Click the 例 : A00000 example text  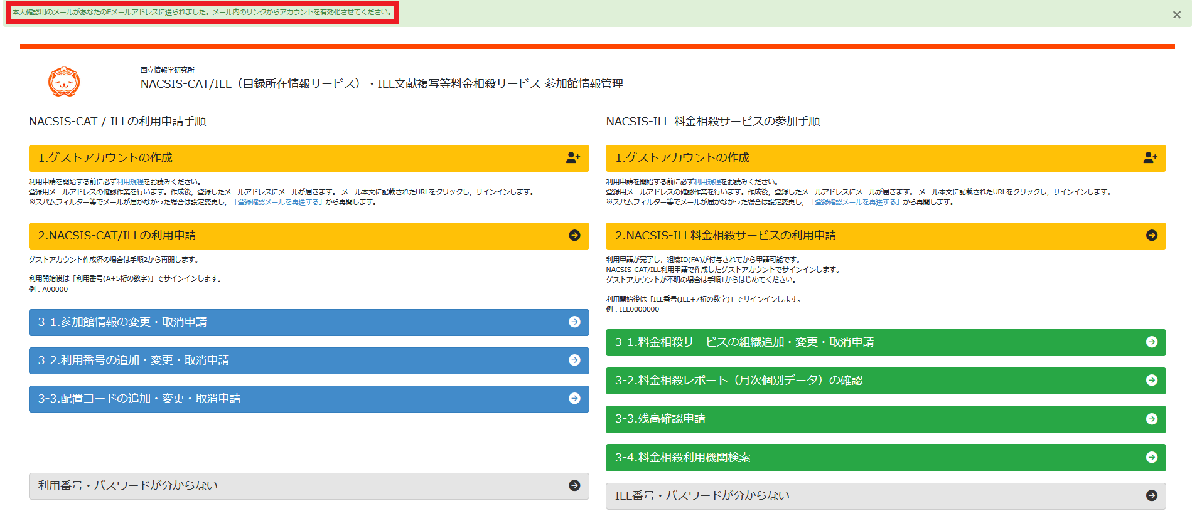(x=48, y=289)
